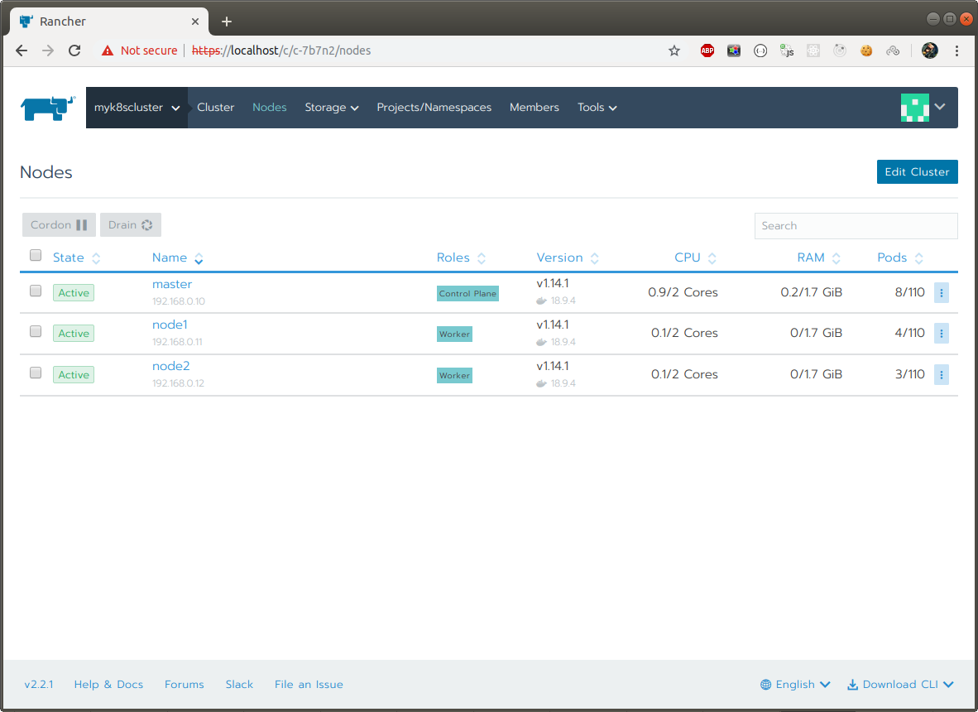Click the Cordon button
This screenshot has width=978, height=712.
60,224
